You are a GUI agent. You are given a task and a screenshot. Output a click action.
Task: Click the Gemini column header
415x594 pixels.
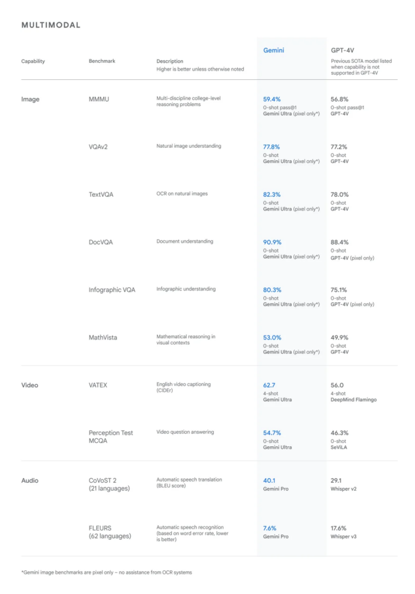273,50
